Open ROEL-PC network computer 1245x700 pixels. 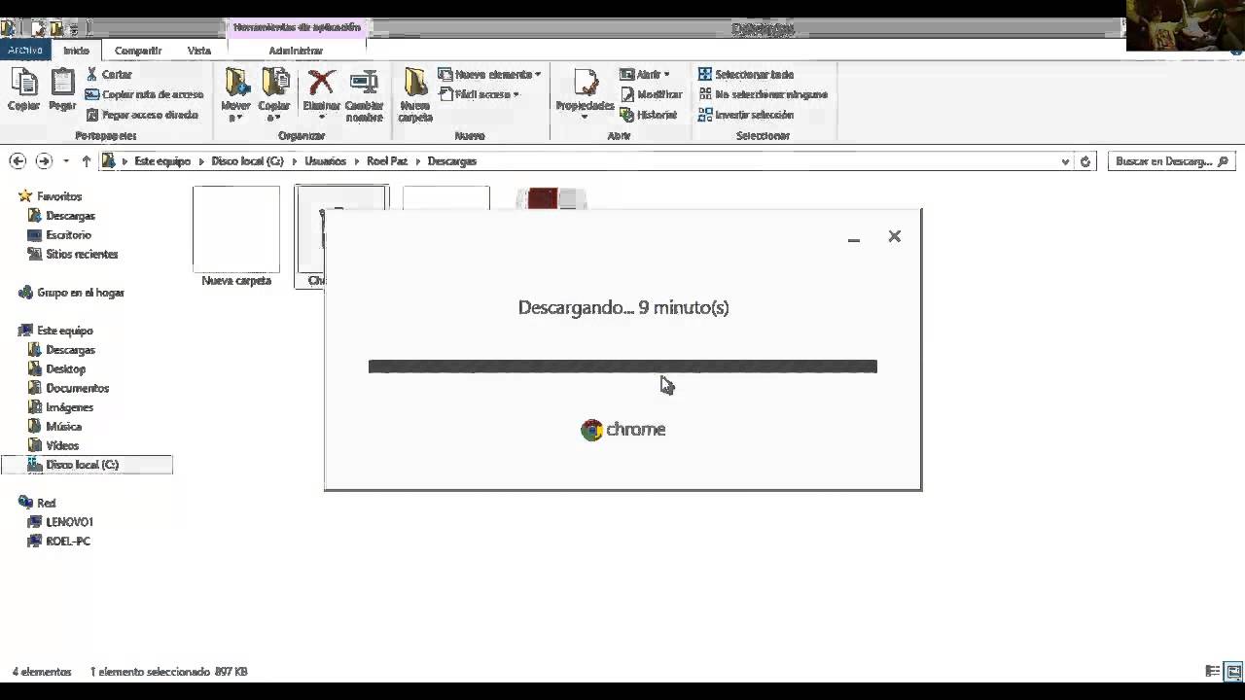(68, 542)
